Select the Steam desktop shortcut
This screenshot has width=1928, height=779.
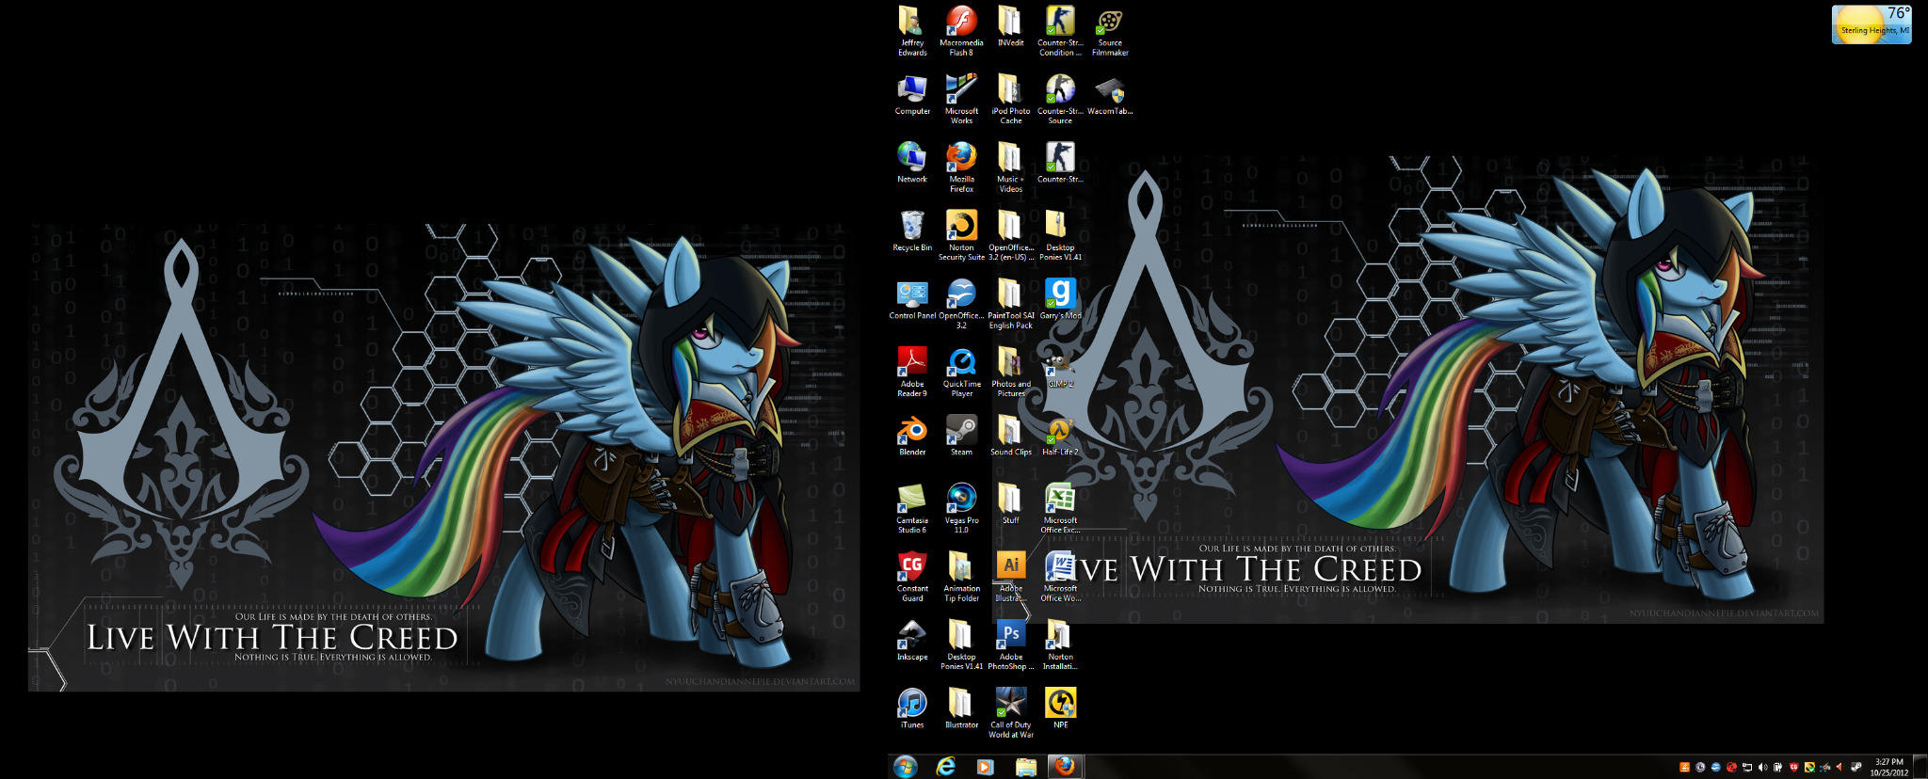(x=961, y=437)
